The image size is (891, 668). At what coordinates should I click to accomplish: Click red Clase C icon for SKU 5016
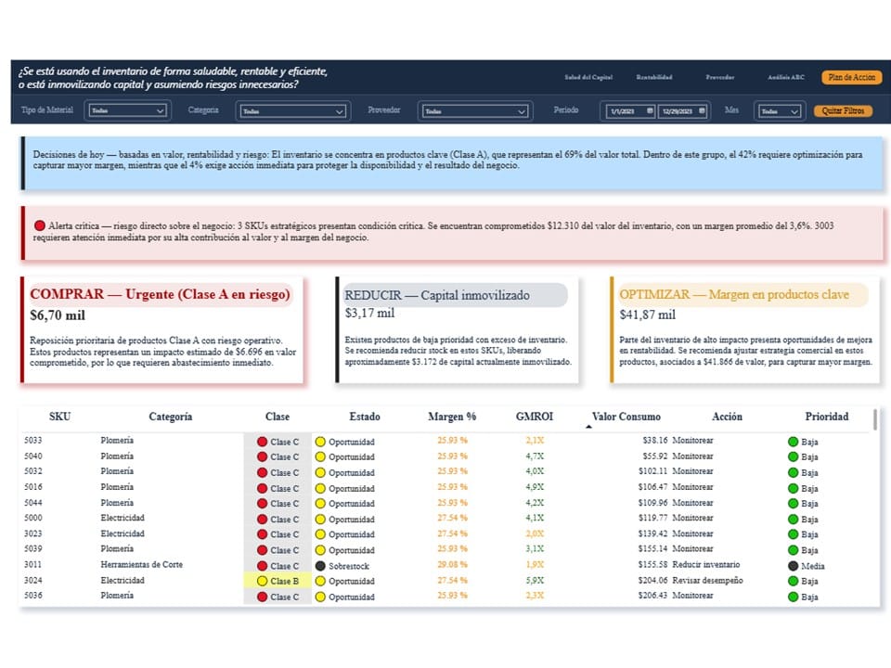coord(262,488)
